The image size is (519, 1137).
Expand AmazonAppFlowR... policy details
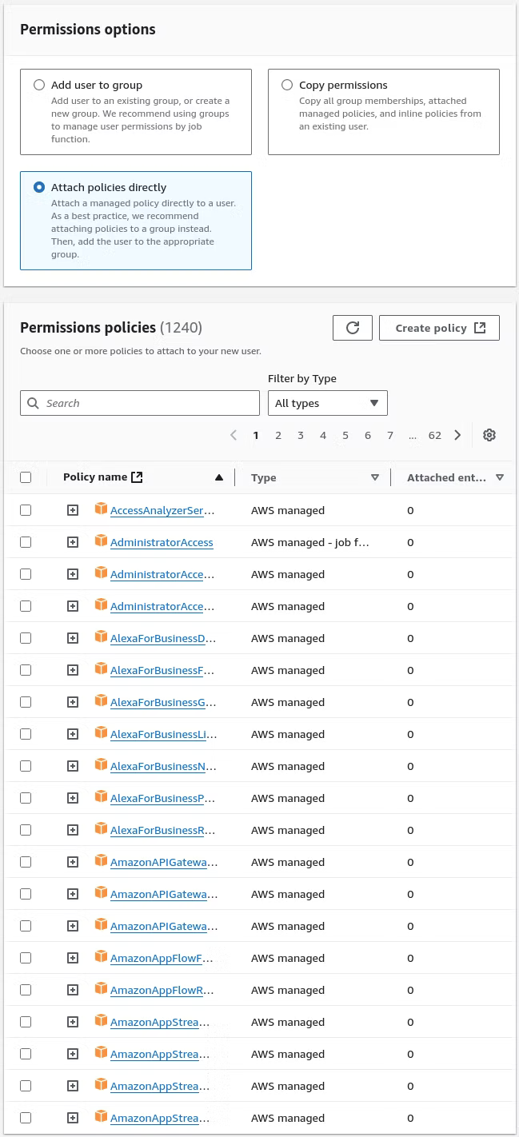click(x=73, y=990)
